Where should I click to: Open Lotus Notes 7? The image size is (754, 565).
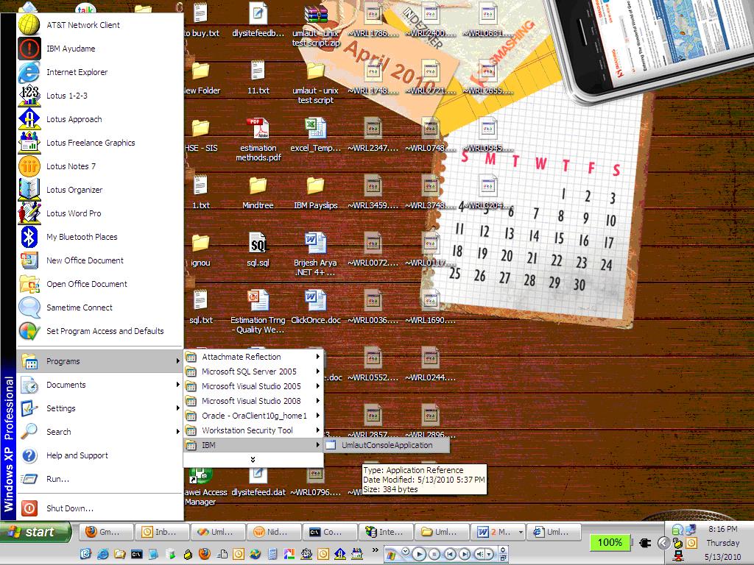(100, 166)
